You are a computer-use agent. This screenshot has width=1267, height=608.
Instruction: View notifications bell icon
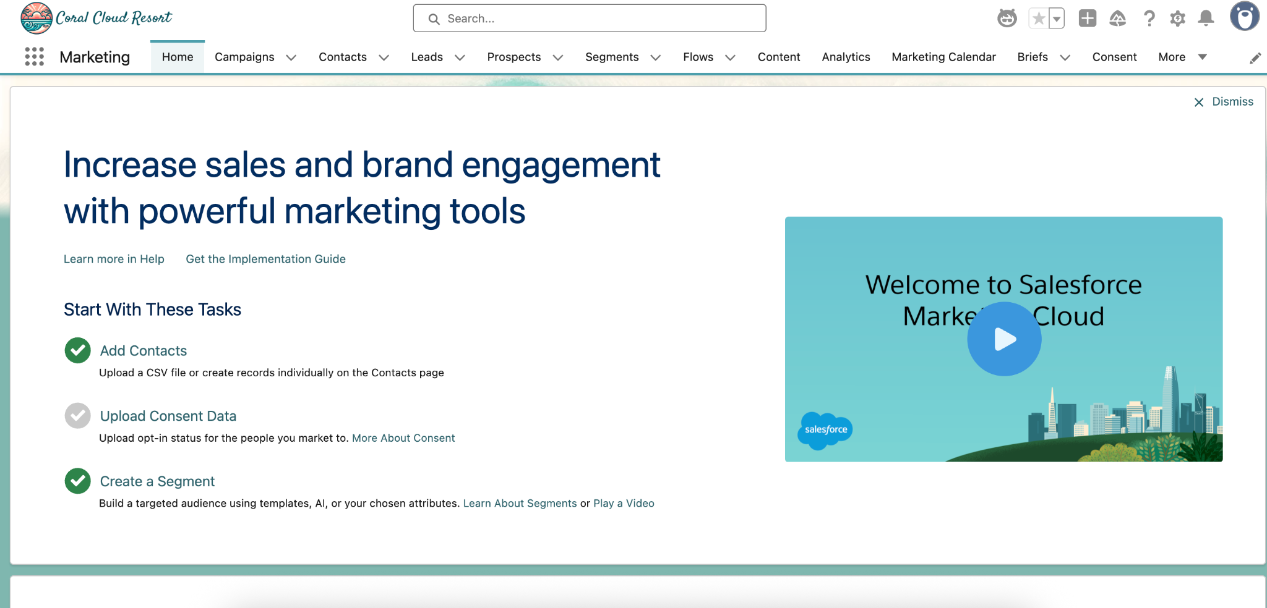(x=1206, y=19)
